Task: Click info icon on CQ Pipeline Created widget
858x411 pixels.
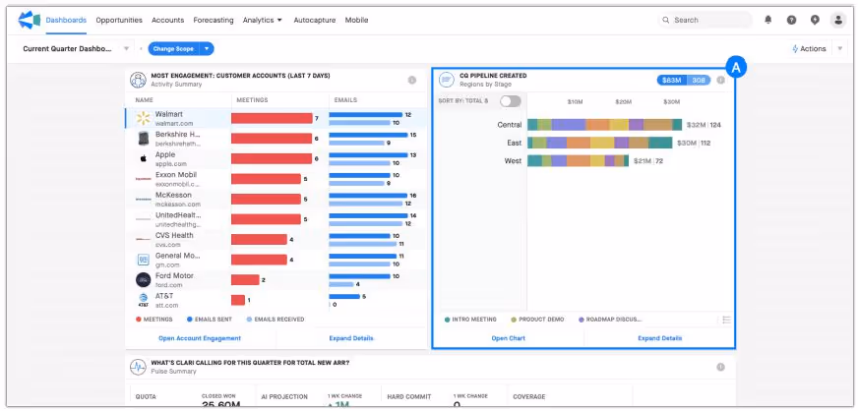Action: (x=720, y=81)
